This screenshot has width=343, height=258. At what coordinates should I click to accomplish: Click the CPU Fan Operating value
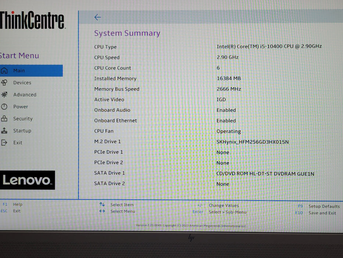229,131
